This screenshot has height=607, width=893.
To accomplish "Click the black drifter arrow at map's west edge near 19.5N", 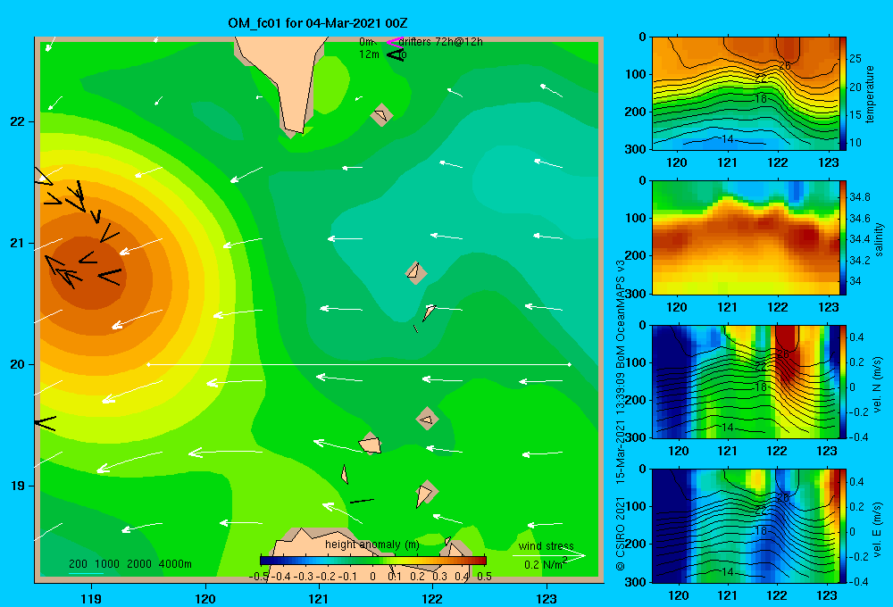I will (46, 423).
